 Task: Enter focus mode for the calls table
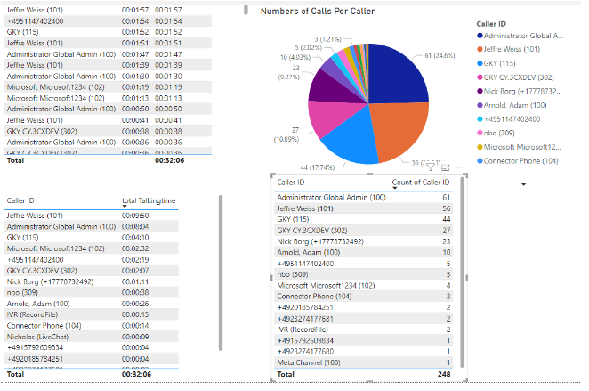click(446, 167)
